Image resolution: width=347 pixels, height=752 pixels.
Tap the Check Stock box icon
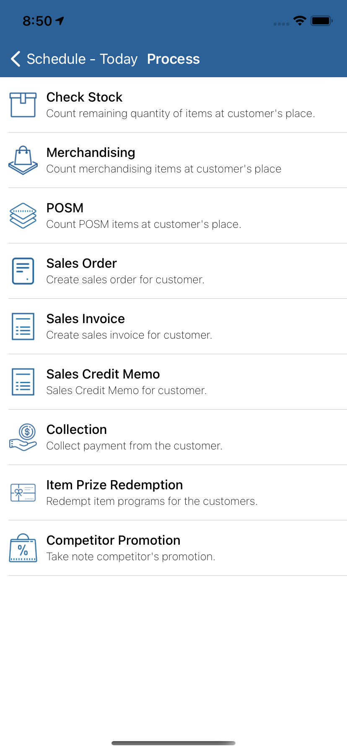(23, 105)
